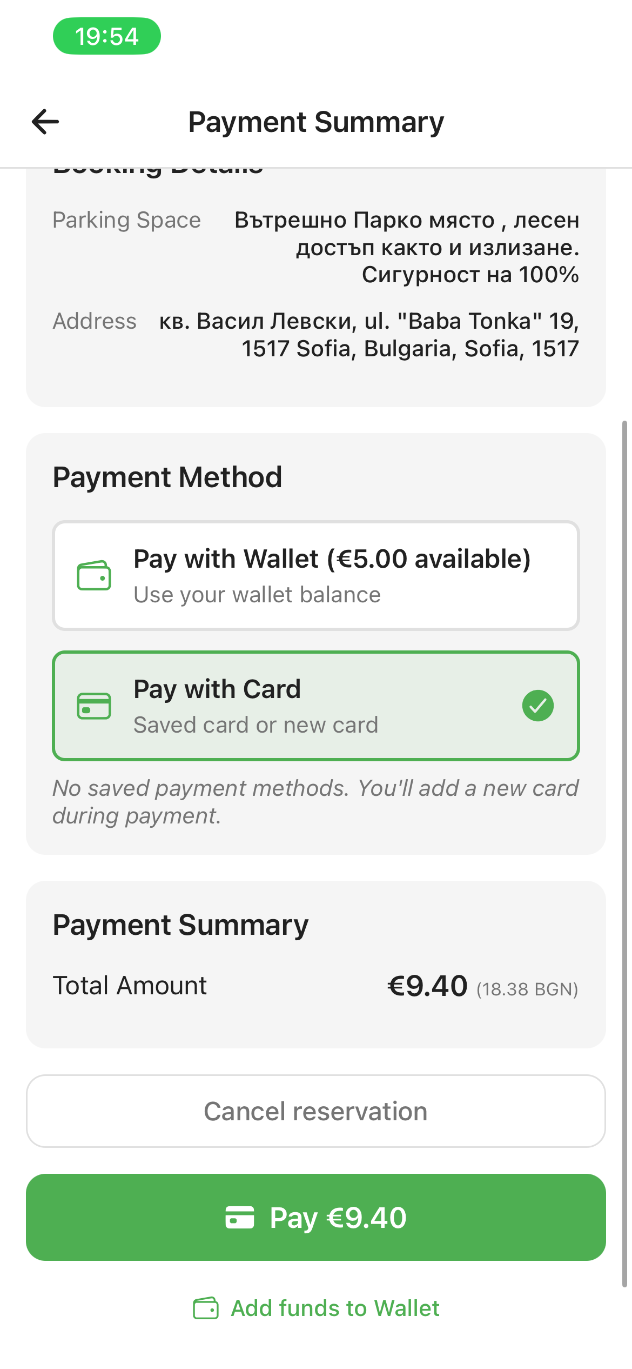Tap the card icon inside the Pay button
632x1369 pixels.
[240, 1218]
